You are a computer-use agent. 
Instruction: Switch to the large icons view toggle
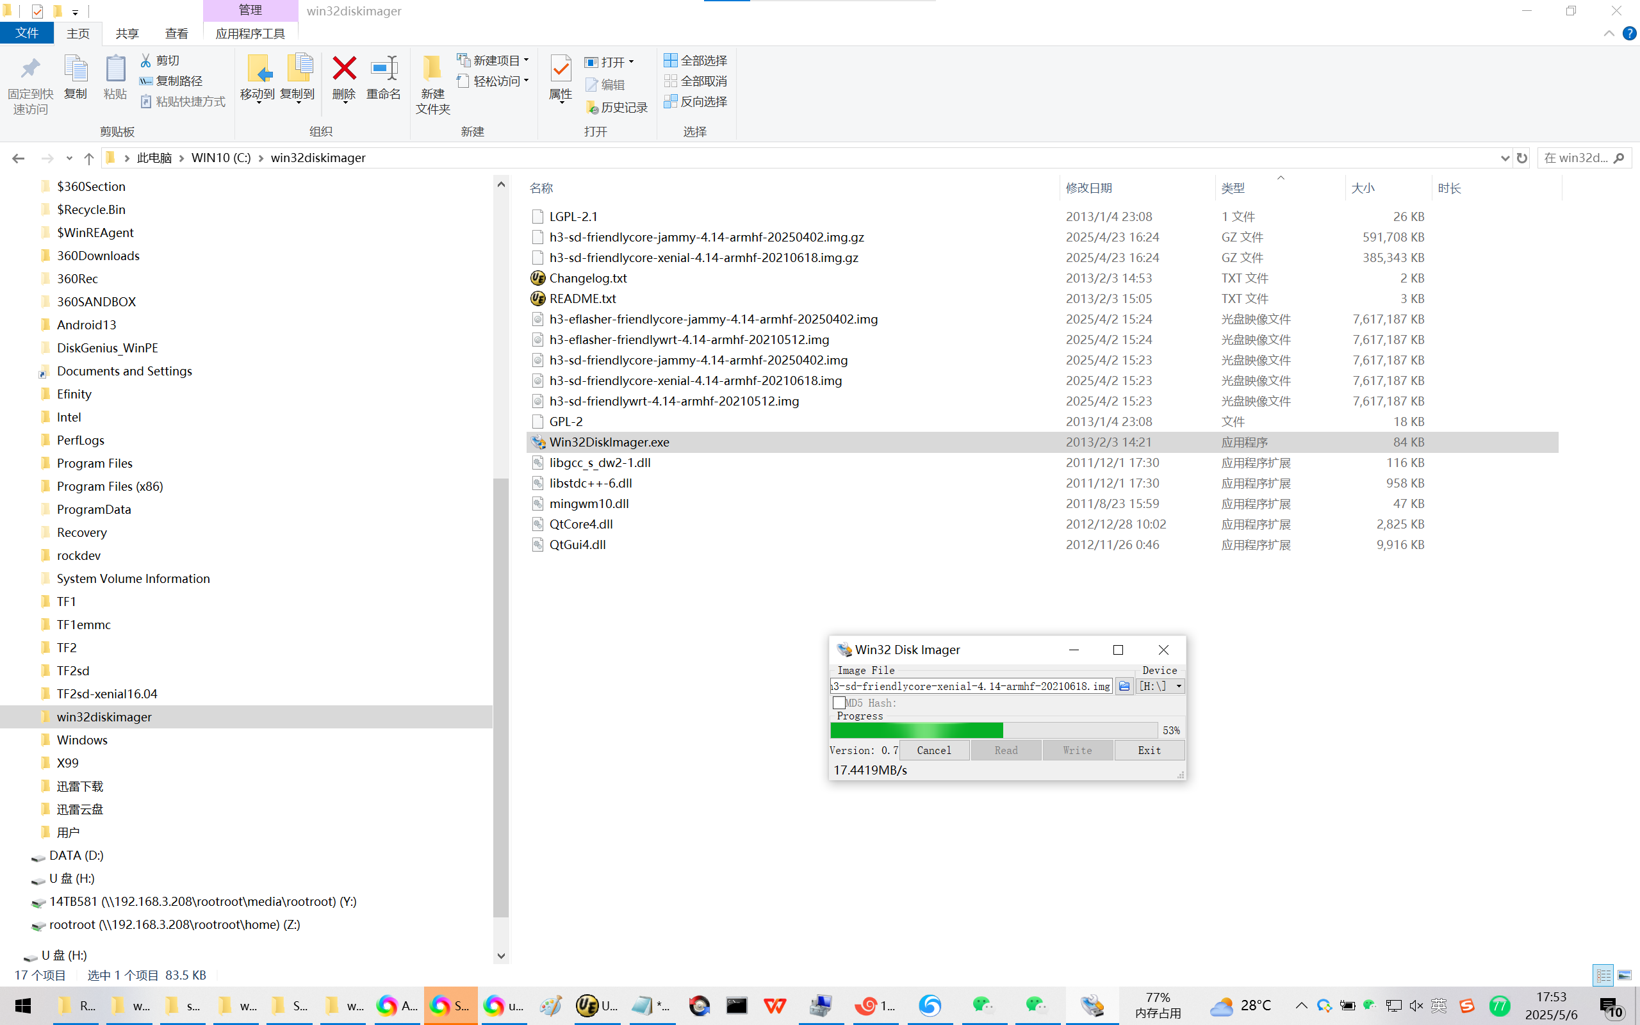pyautogui.click(x=1625, y=976)
